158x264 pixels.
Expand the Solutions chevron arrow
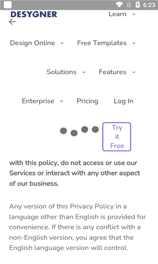pyautogui.click(x=84, y=72)
